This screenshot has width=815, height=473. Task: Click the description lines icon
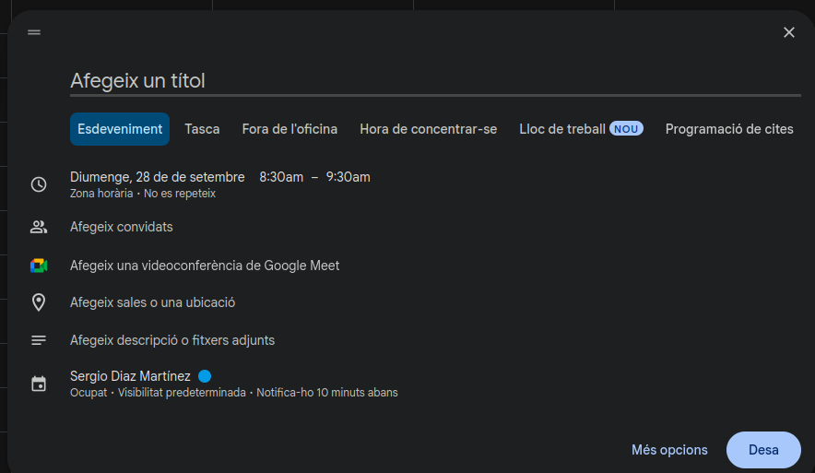tap(39, 340)
